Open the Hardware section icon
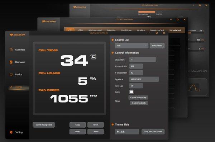This screenshot has height=142, width=215. [x=11, y=62]
